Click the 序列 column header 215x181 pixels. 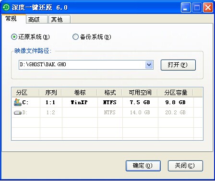51,93
